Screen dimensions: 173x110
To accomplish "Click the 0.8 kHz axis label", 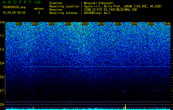I will coord(2,77).
